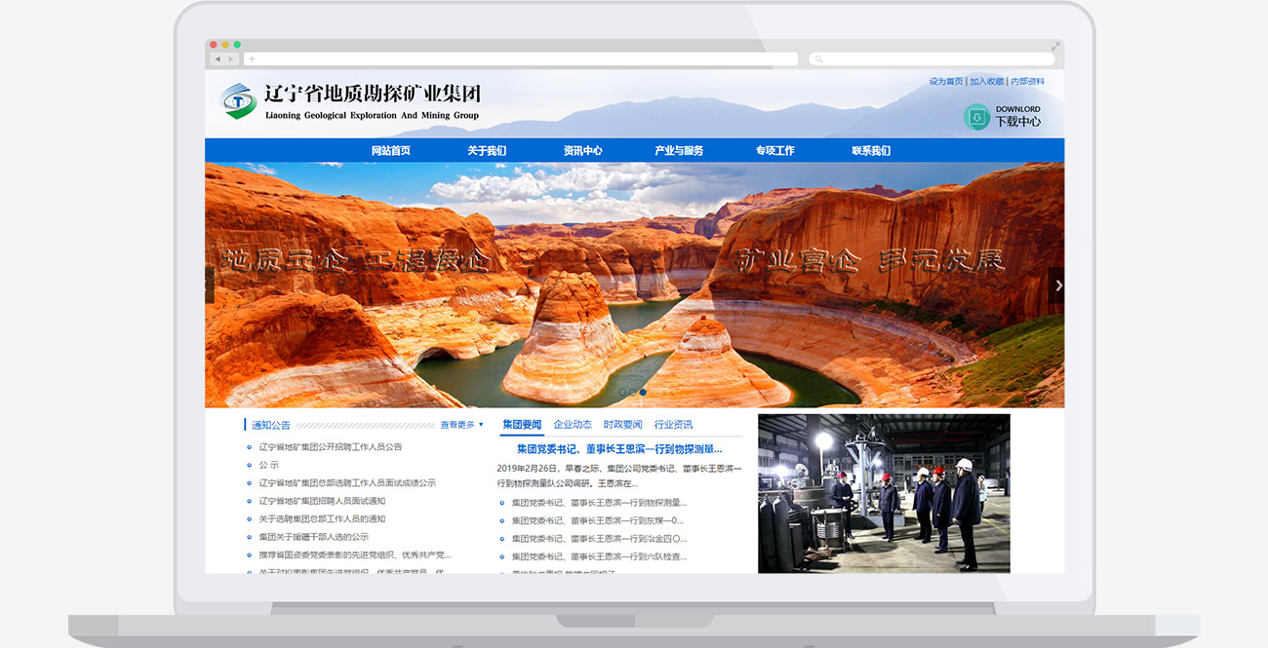The height and width of the screenshot is (648, 1268).
Task: Open the 资讯中心 navigation item
Action: point(583,151)
